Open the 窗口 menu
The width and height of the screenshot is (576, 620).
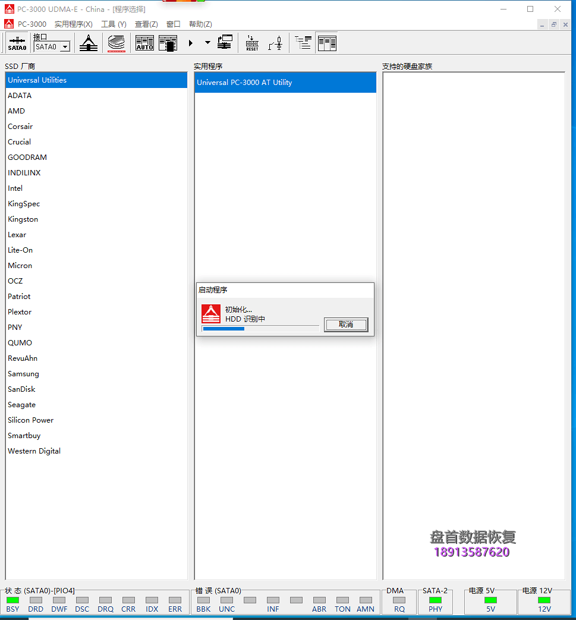tap(173, 24)
